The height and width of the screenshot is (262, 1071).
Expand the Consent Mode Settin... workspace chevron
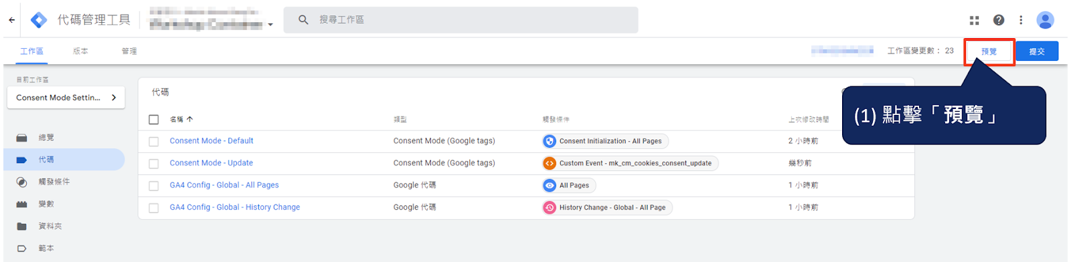click(114, 98)
